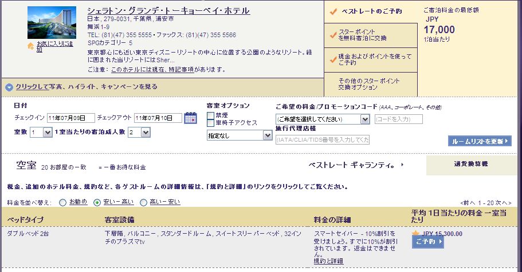Click the 料金の詳細 column header

(332, 219)
